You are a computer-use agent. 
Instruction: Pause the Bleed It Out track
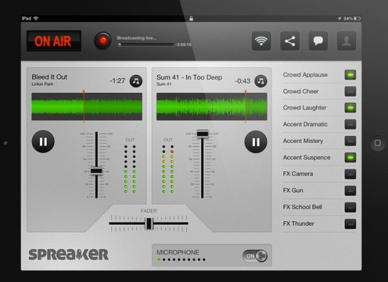pyautogui.click(x=43, y=140)
